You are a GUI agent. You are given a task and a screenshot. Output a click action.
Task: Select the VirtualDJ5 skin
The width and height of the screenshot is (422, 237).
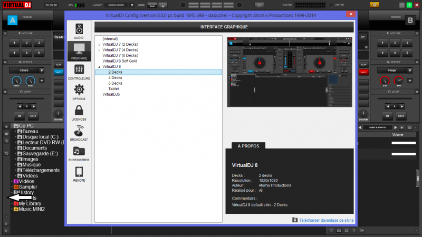[x=111, y=94]
